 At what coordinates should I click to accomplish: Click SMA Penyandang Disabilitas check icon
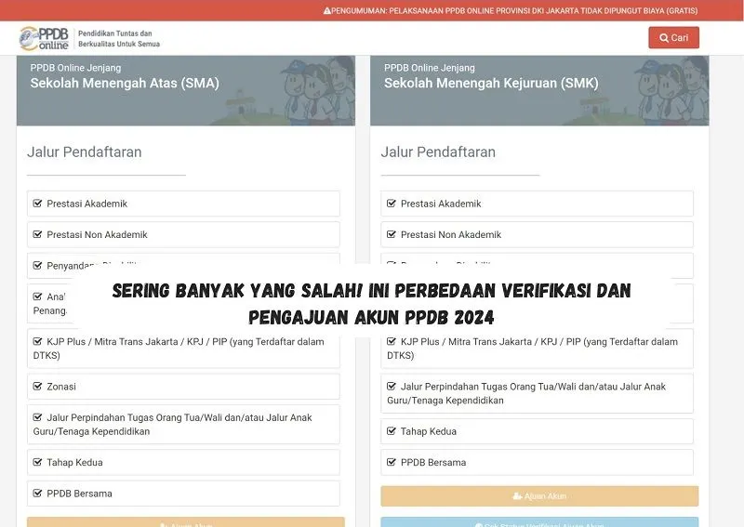(37, 265)
